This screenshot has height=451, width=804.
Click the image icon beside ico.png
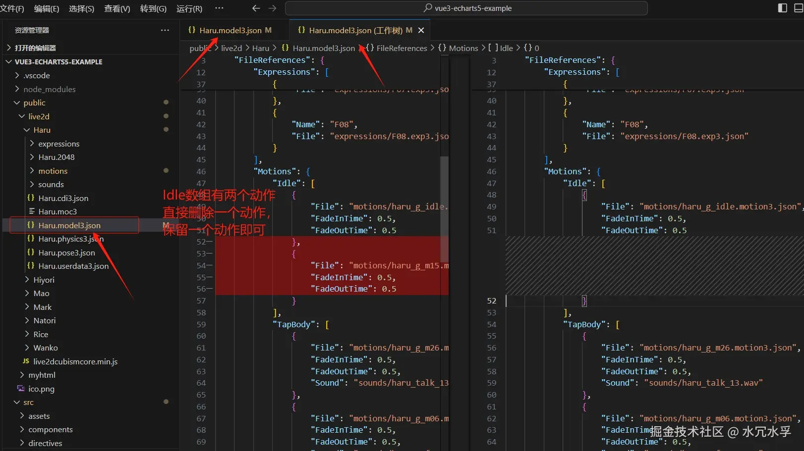21,389
